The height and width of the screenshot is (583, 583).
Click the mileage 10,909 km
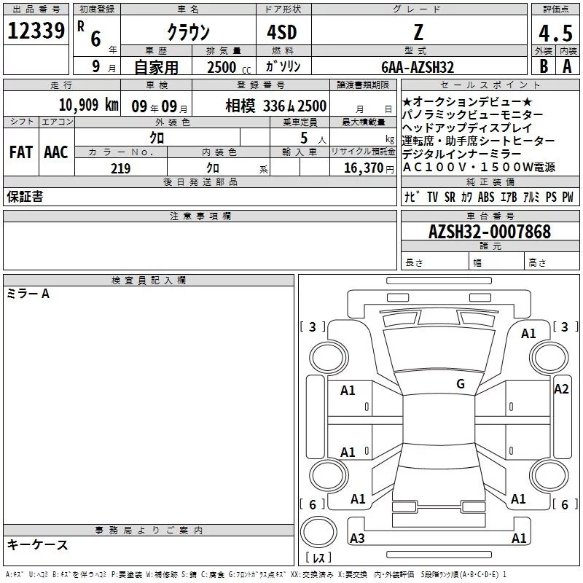point(89,104)
